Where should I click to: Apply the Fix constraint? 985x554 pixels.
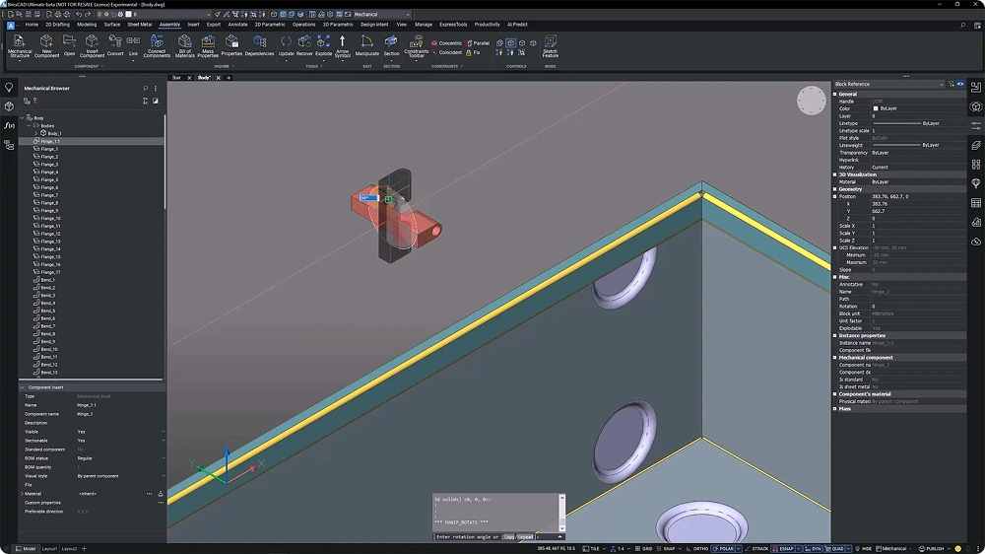473,53
